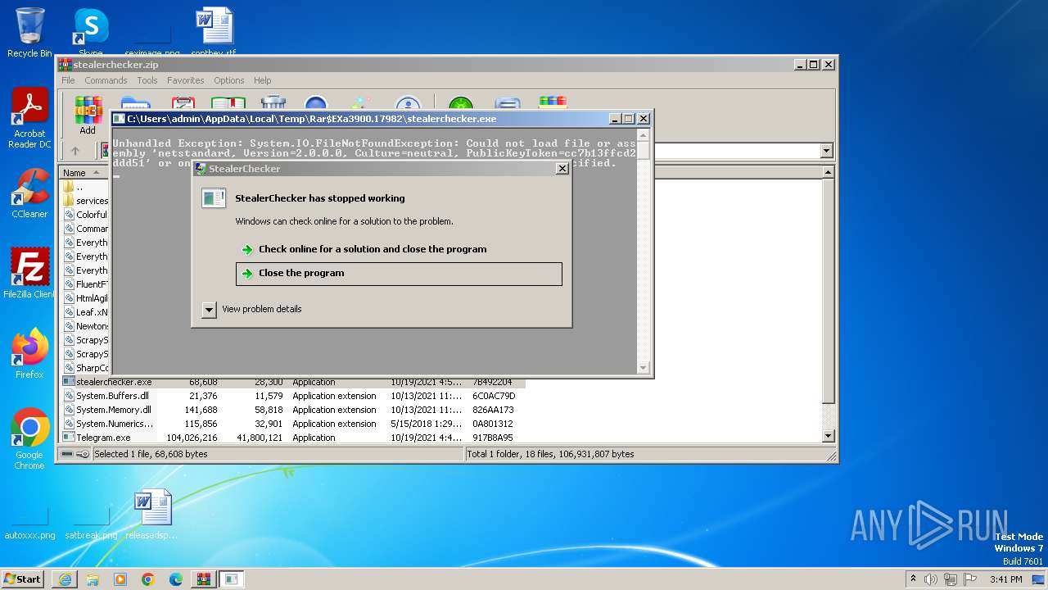Viewport: 1048px width, 590px height.
Task: Launch Microsoft Edge from the taskbar
Action: click(176, 579)
